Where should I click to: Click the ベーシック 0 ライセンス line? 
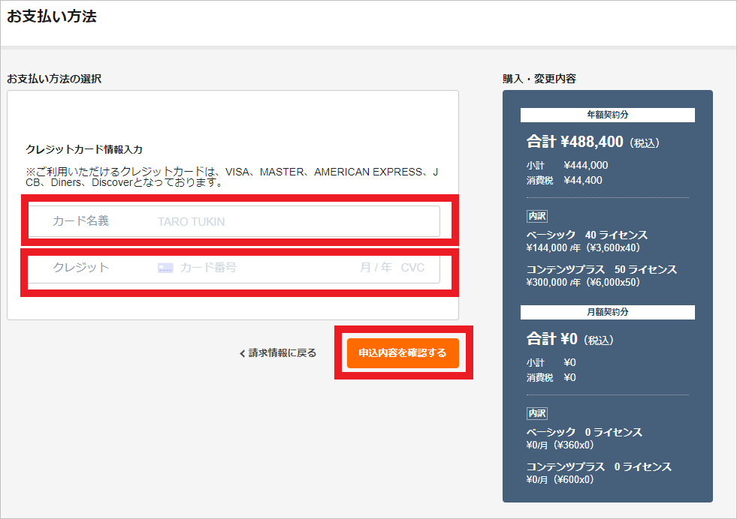click(584, 432)
